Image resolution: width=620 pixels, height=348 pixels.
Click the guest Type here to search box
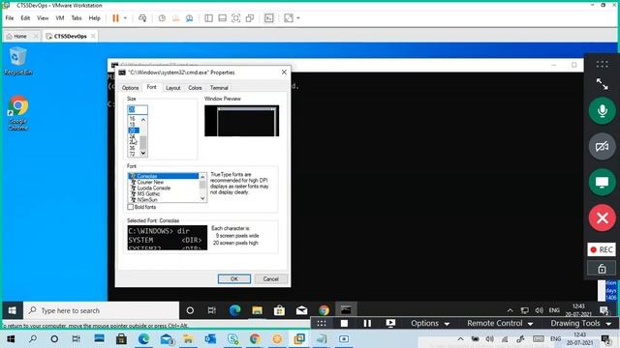pos(101,310)
